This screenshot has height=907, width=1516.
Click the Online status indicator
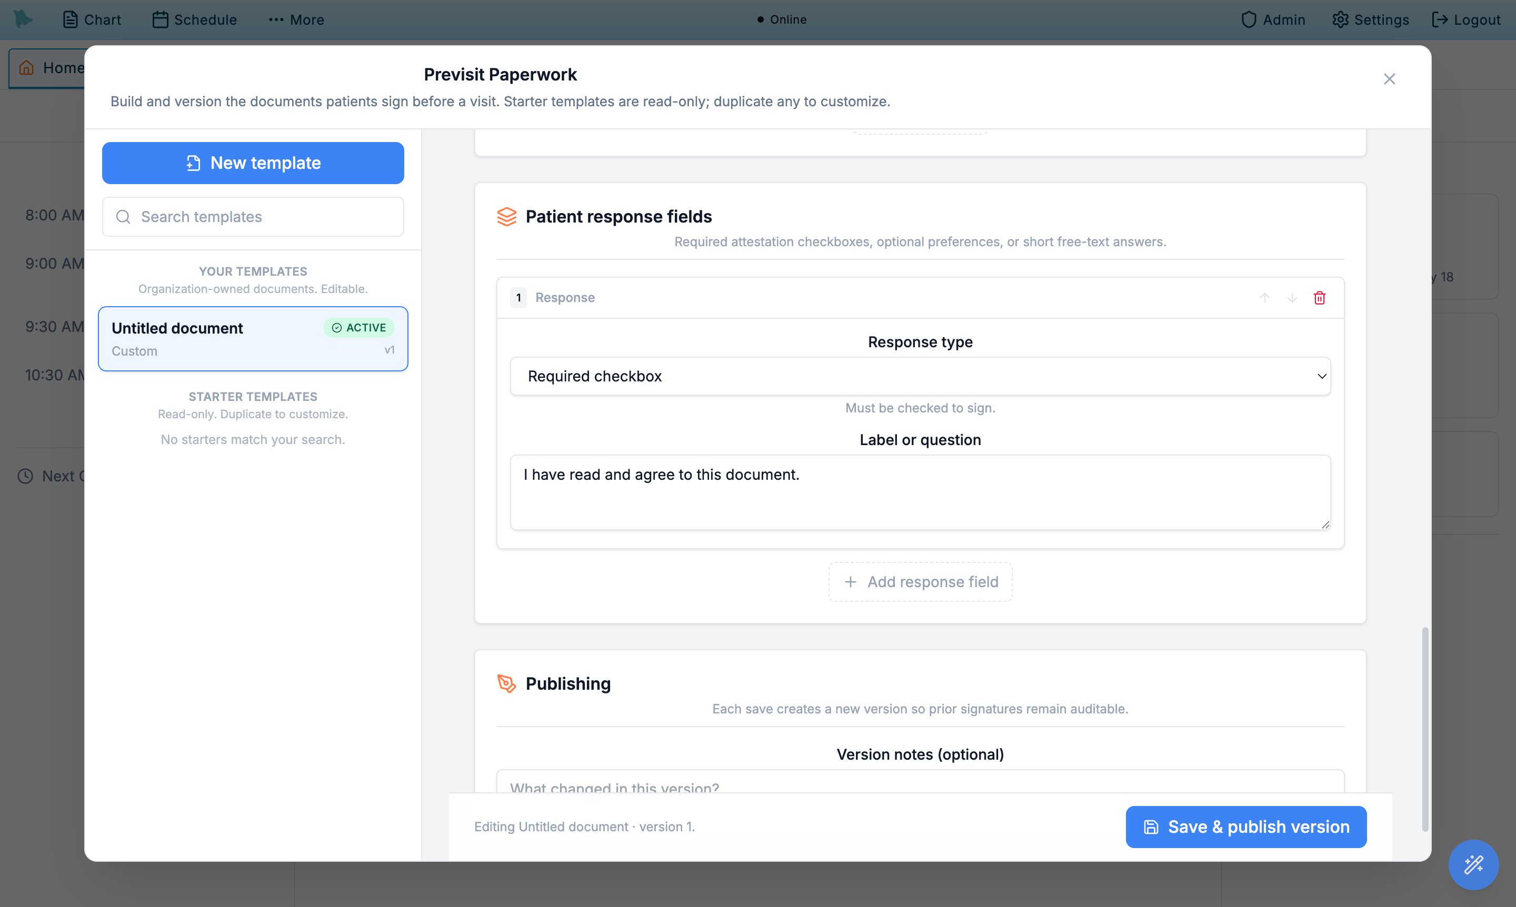click(x=782, y=19)
